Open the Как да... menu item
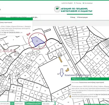 [35, 17]
